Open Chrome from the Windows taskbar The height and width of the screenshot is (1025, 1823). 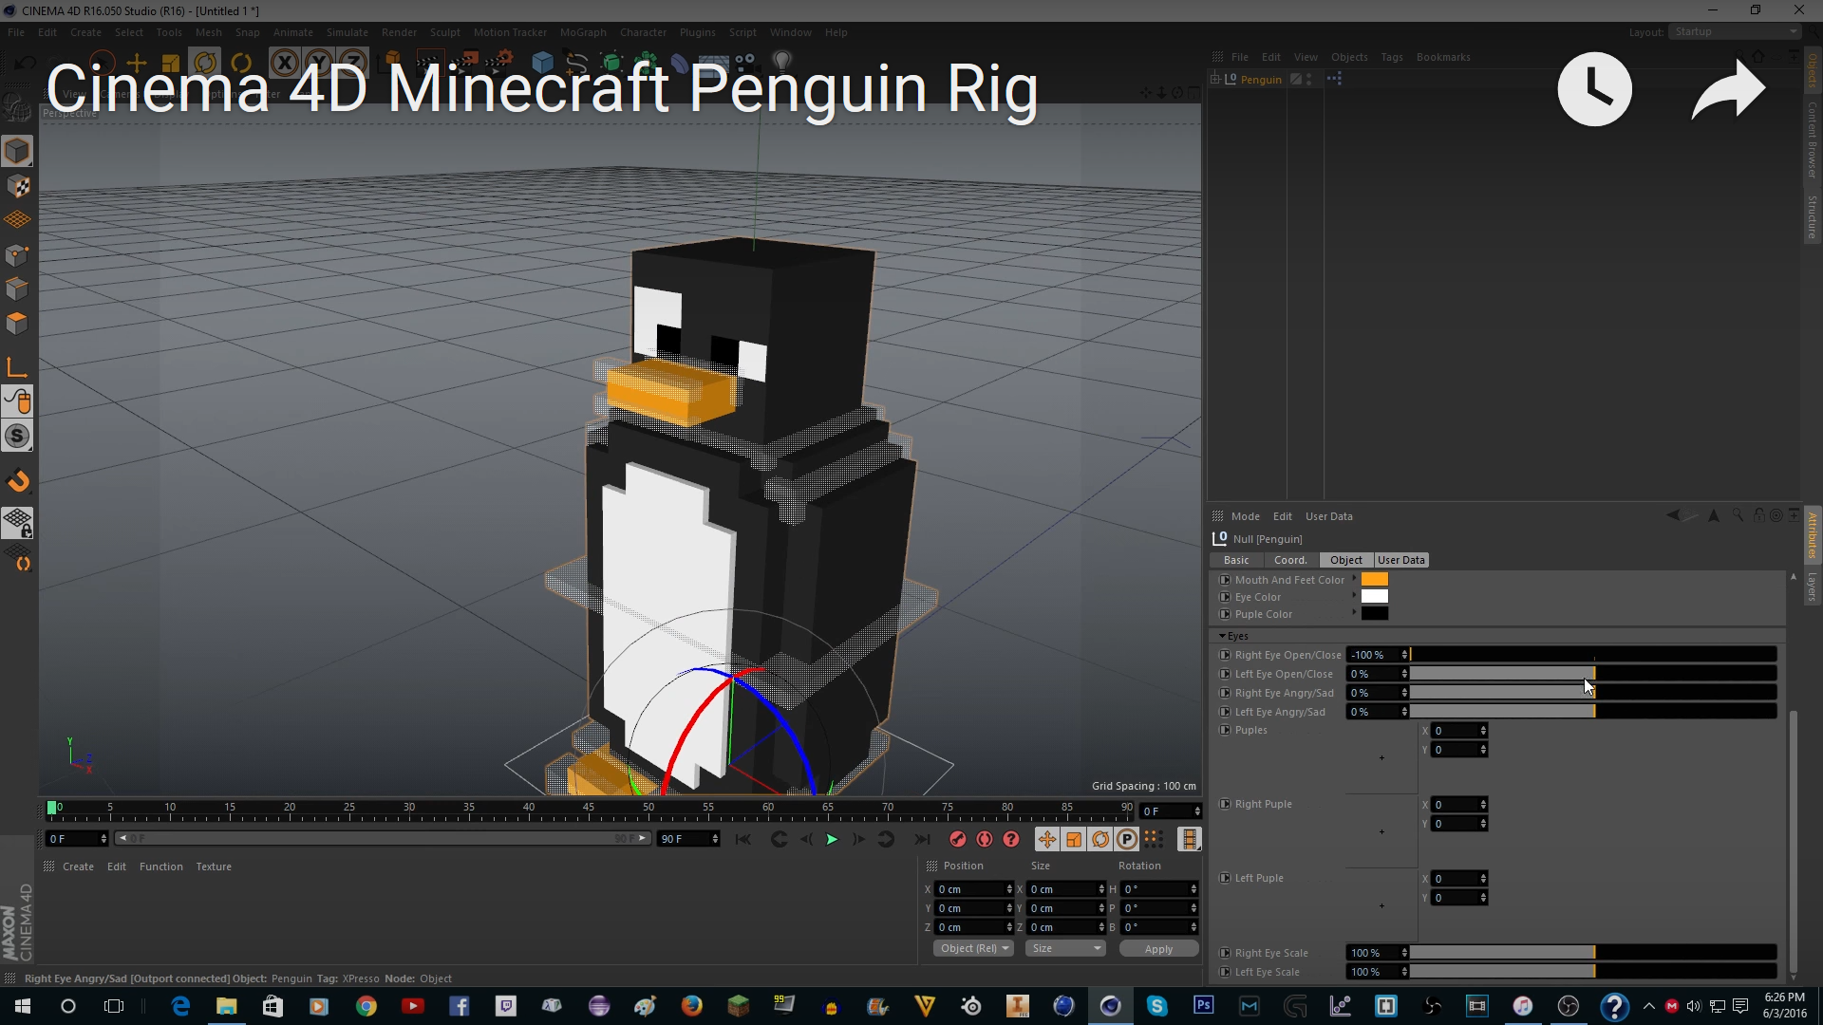366,1006
